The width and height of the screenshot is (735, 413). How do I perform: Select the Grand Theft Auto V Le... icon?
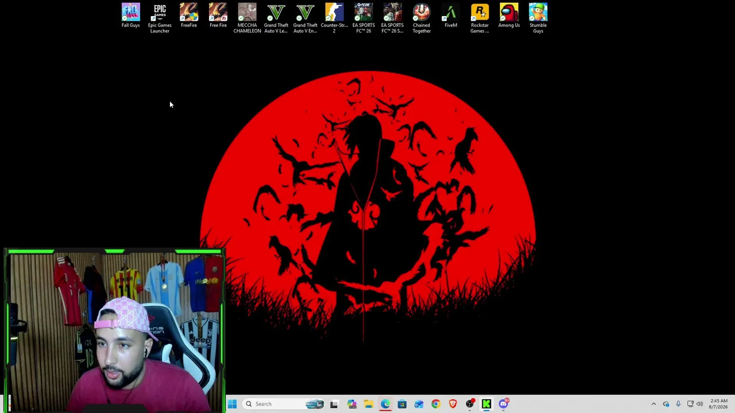click(x=276, y=18)
